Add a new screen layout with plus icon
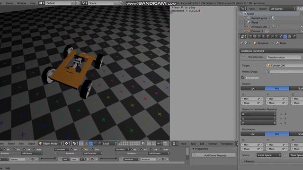 click(x=73, y=3)
